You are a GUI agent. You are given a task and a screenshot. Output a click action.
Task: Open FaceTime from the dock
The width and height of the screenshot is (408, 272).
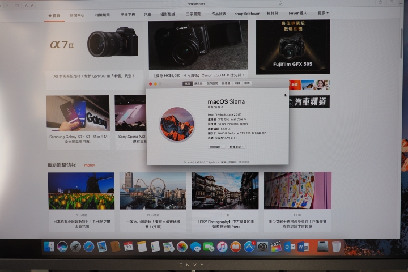(209, 246)
